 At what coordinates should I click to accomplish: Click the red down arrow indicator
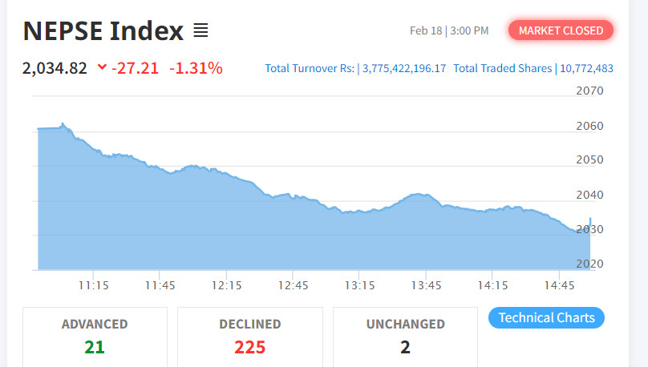[101, 68]
